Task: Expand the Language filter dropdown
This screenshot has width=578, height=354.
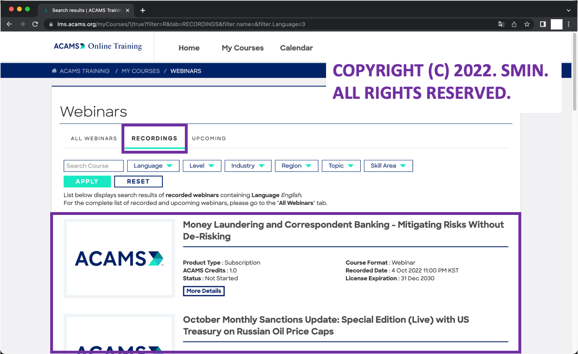Action: coord(153,166)
